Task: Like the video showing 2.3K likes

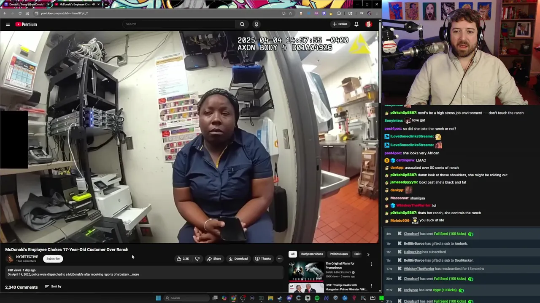Action: pos(183,259)
